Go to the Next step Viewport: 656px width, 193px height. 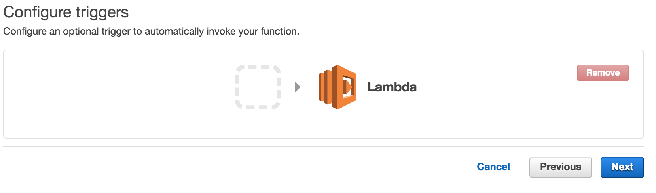coord(622,167)
